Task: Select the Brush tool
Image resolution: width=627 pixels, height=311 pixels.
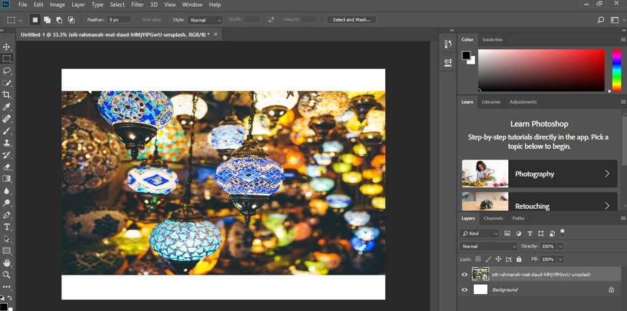Action: [x=6, y=131]
